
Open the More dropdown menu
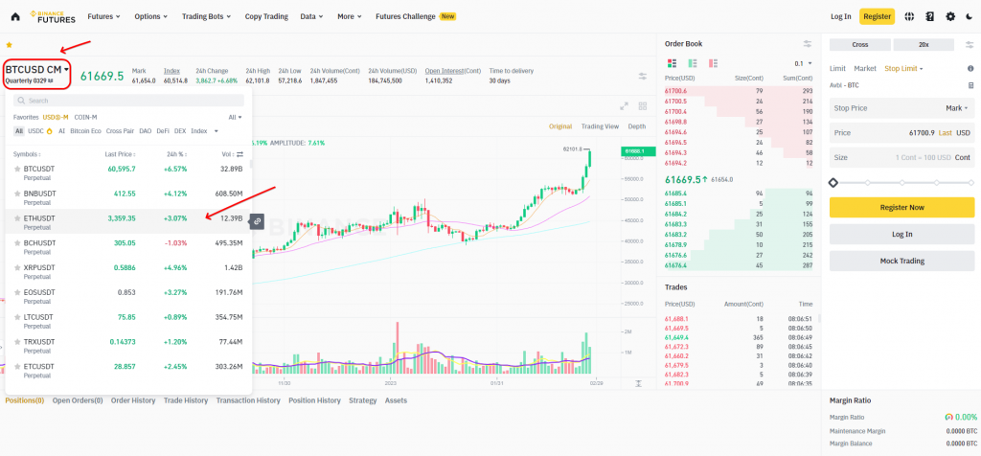click(349, 17)
